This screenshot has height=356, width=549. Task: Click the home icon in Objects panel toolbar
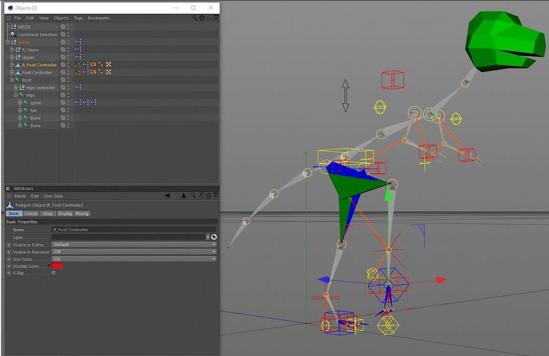[202, 18]
